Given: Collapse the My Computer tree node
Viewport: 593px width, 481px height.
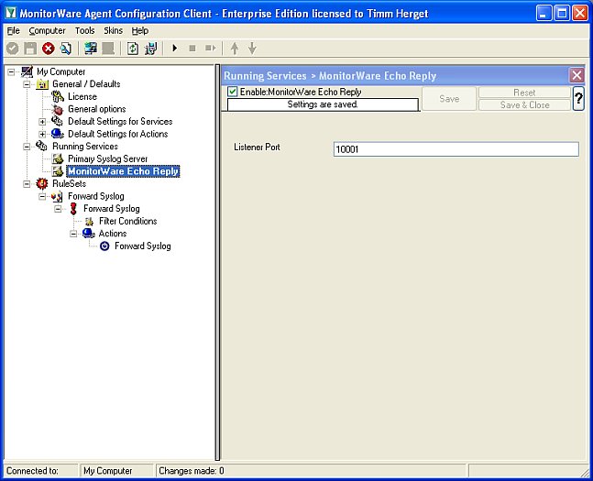Looking at the screenshot, I should click(x=11, y=71).
